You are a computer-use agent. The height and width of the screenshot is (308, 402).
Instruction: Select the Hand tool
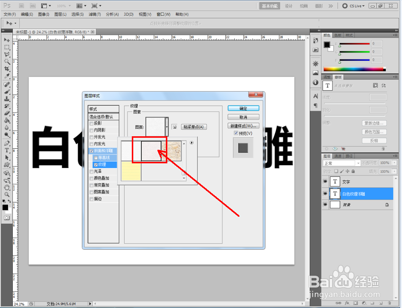[x=7, y=187]
